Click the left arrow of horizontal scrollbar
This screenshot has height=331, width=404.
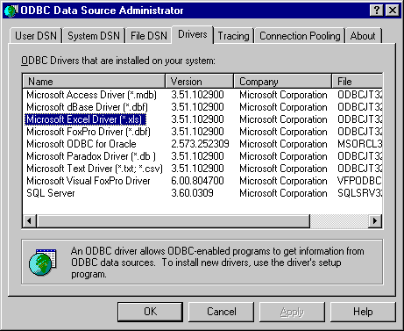pyautogui.click(x=30, y=220)
